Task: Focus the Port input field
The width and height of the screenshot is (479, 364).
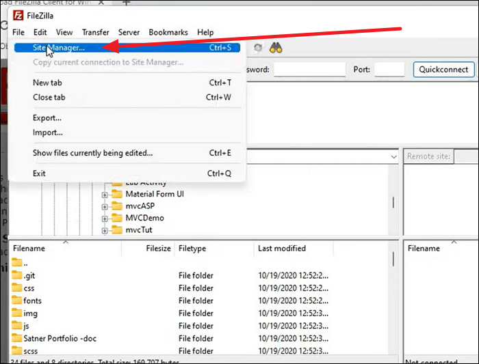Action: click(389, 70)
